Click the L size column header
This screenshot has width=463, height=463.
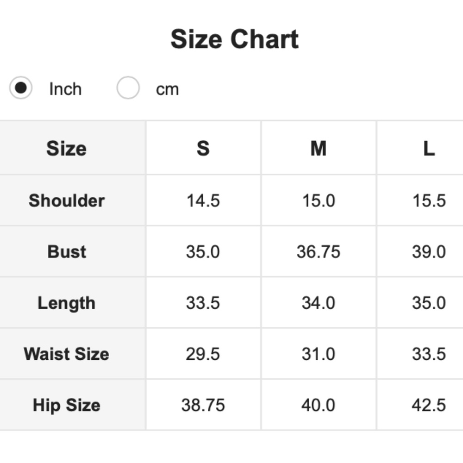click(429, 149)
